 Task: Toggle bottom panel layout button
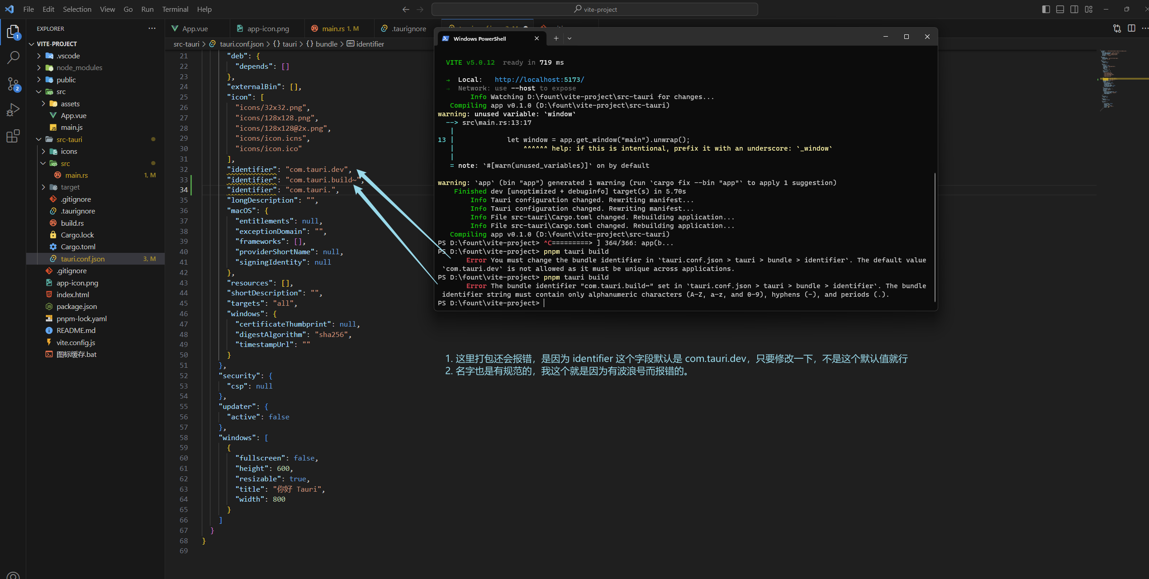pos(1060,9)
